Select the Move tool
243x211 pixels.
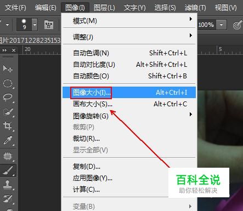click(x=8, y=69)
